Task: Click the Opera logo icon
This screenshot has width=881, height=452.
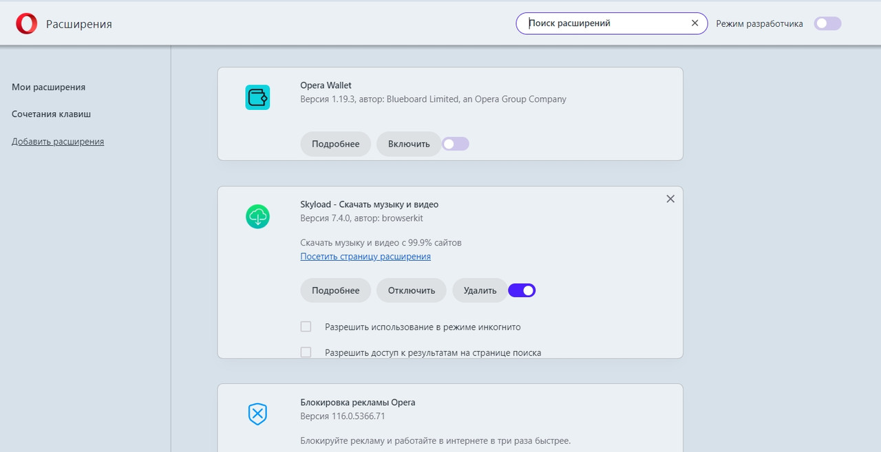Action: point(26,24)
